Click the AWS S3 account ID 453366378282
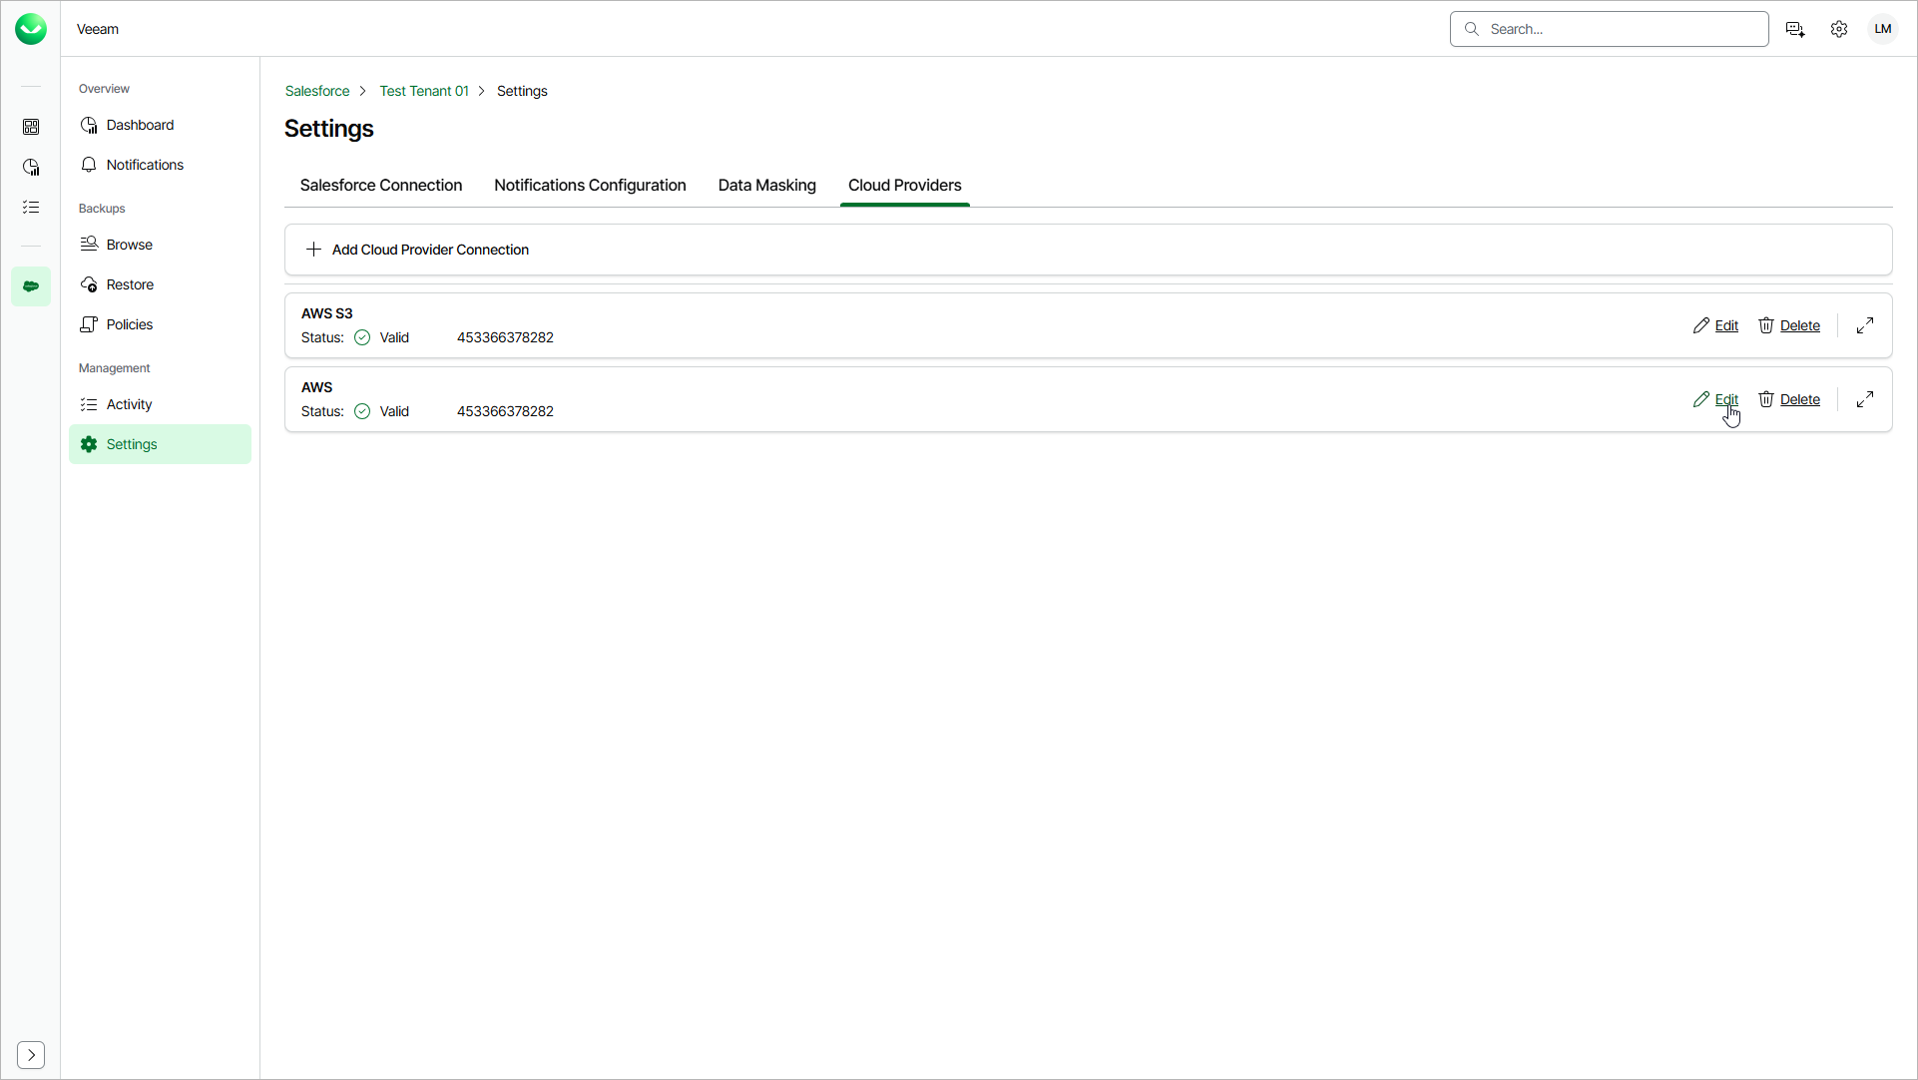The image size is (1918, 1080). point(505,337)
